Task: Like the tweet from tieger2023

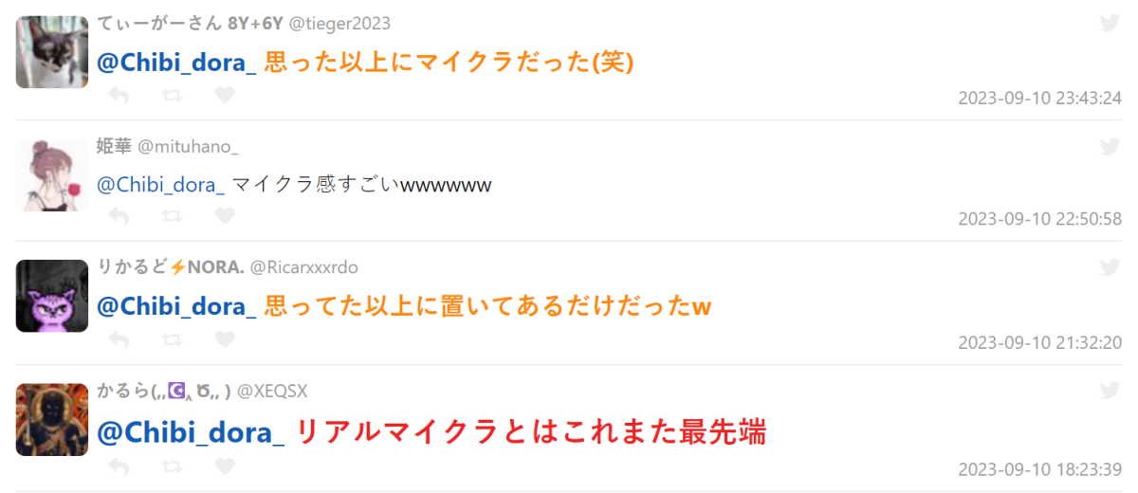Action: point(224,95)
